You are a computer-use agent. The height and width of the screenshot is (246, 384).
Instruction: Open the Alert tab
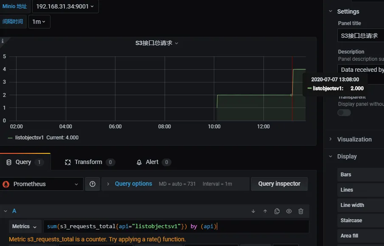coord(152,162)
